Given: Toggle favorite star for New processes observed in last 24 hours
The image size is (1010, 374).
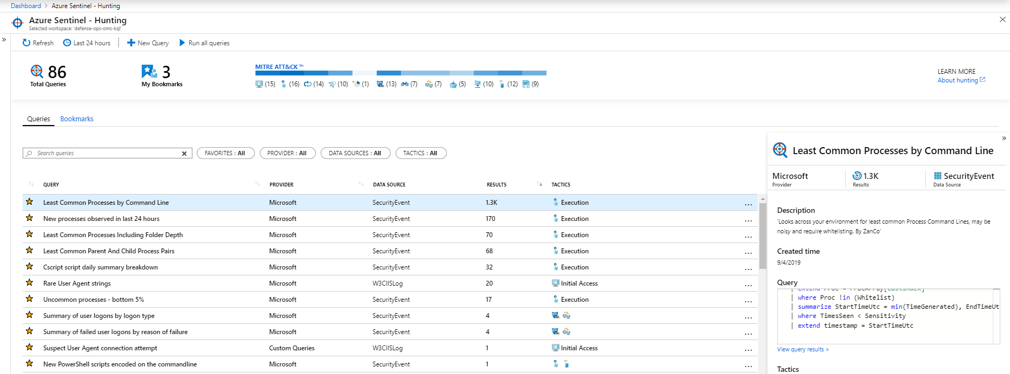Looking at the screenshot, I should pos(30,218).
